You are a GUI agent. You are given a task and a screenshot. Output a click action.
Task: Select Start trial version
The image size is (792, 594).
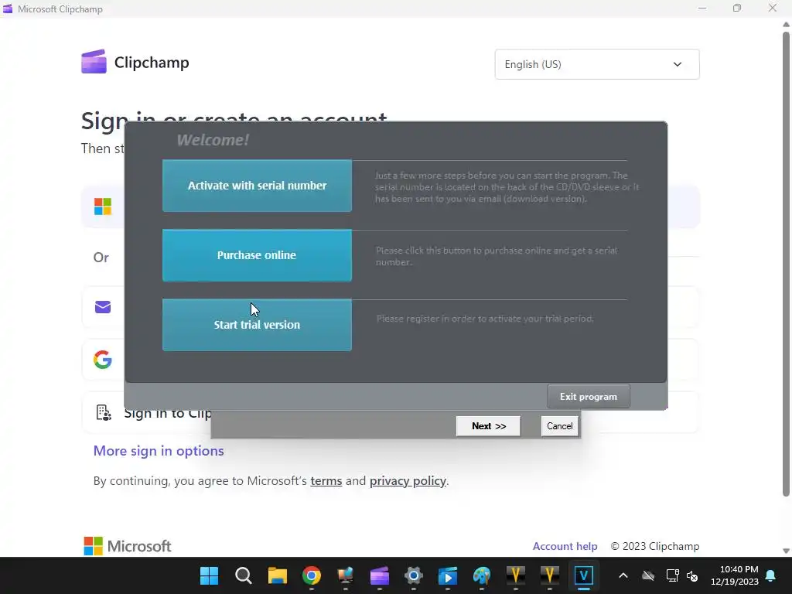point(257,325)
